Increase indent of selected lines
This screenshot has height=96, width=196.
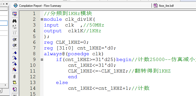pyautogui.click(x=15, y=39)
